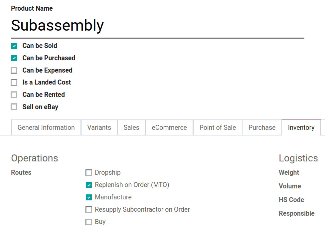325x229 pixels.
Task: Open the eCommerce tab
Action: point(169,127)
